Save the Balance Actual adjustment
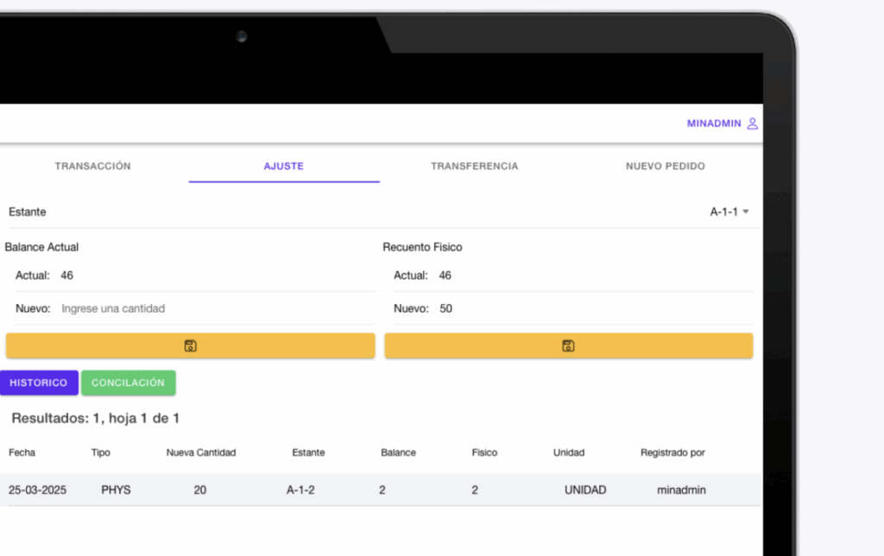Image resolution: width=884 pixels, height=556 pixels. point(191,345)
